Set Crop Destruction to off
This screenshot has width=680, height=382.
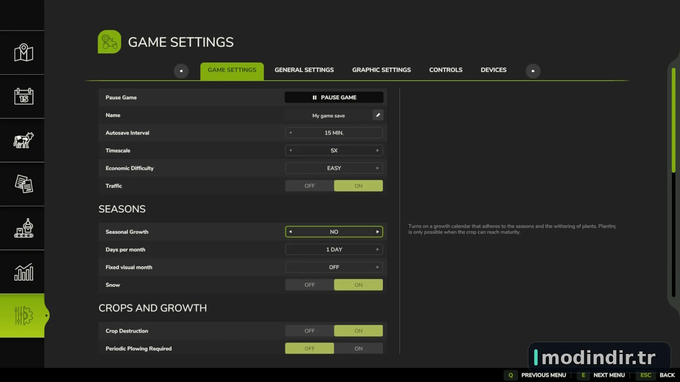point(309,331)
